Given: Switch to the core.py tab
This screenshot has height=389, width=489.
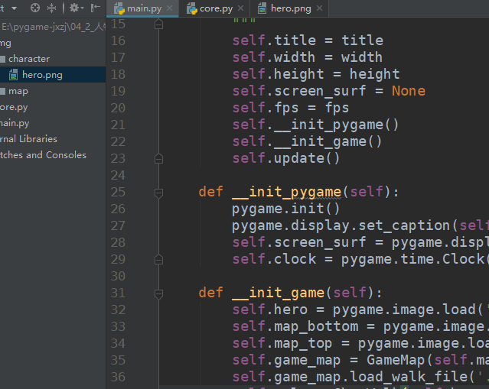Looking at the screenshot, I should (x=216, y=9).
